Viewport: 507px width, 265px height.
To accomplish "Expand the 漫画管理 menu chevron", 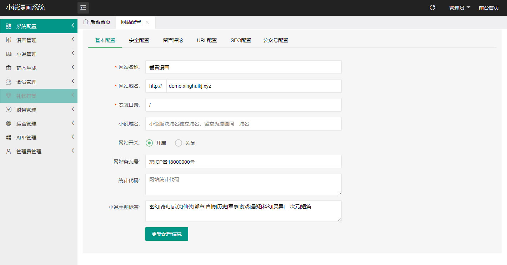I will [73, 39].
